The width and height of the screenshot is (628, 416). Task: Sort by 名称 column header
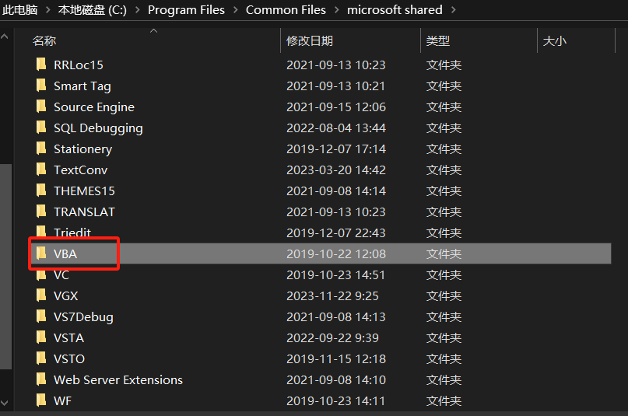point(44,41)
